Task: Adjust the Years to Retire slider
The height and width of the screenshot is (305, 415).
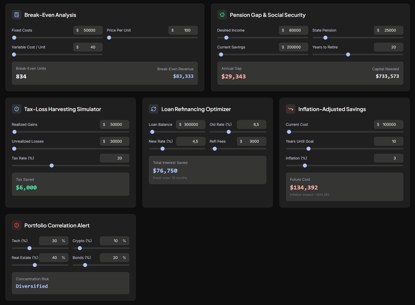Action: coord(358,54)
